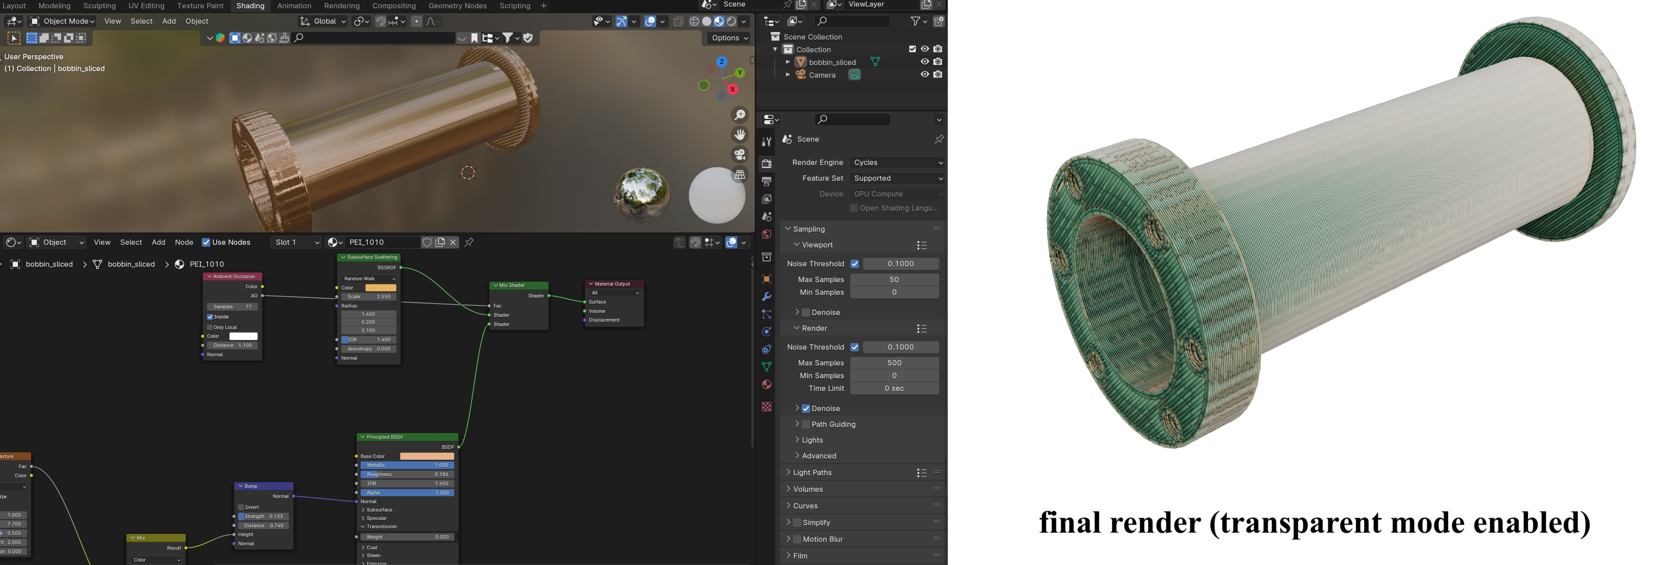Open the Material properties tab icon

pos(767,384)
